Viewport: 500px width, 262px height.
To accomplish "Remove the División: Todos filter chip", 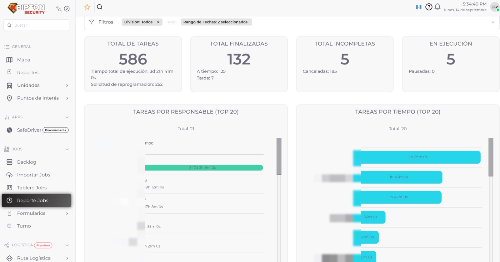I will (x=158, y=22).
